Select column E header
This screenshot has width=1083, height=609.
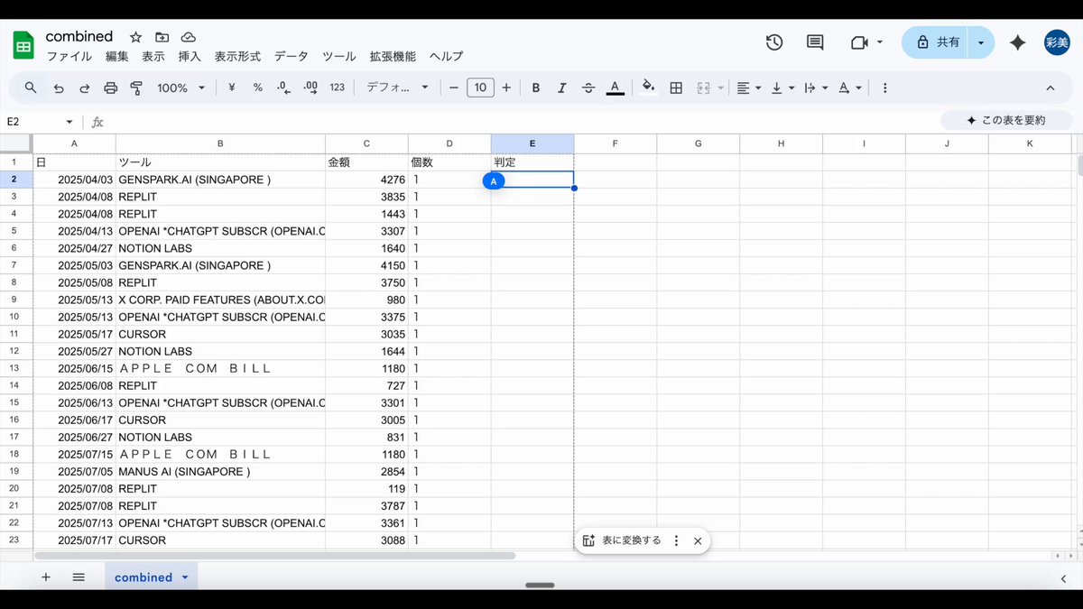pyautogui.click(x=532, y=143)
